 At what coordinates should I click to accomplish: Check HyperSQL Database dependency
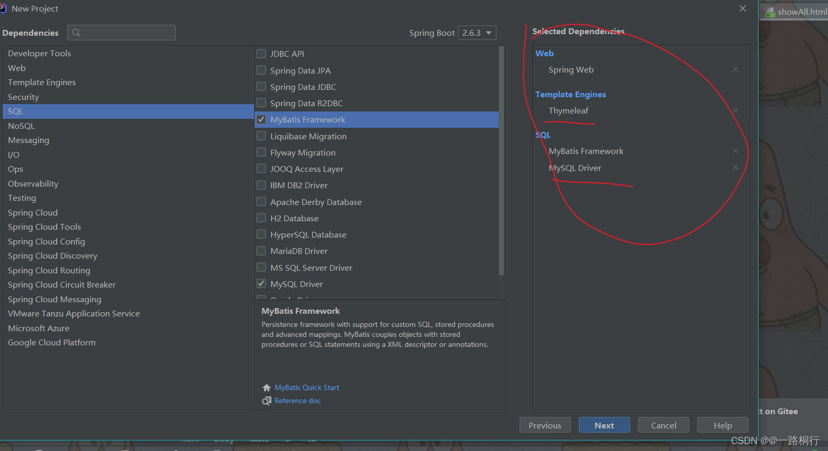point(261,234)
